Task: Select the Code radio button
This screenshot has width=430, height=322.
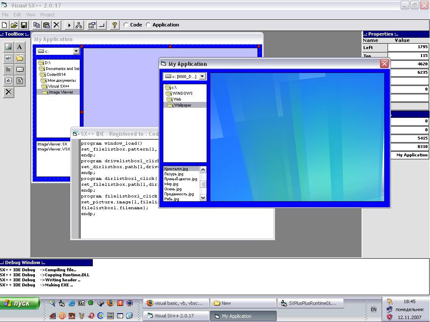Action: click(x=126, y=25)
